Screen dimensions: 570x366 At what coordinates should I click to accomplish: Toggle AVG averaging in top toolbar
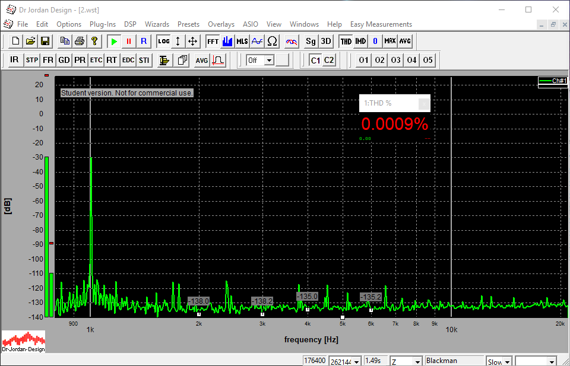click(405, 41)
